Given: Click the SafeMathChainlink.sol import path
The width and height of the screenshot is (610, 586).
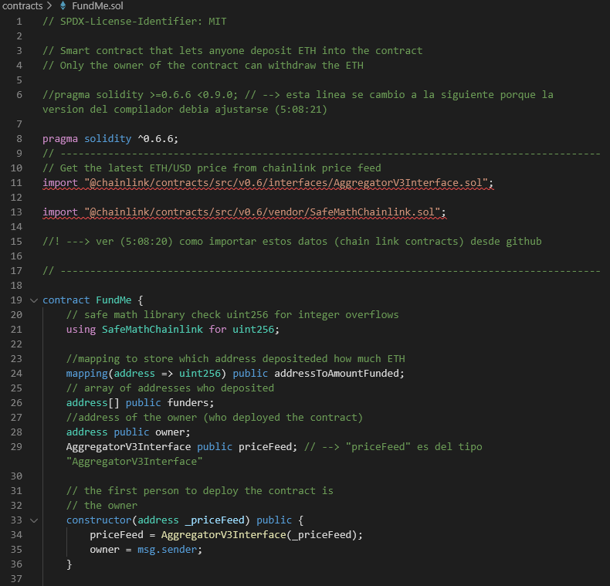Looking at the screenshot, I should [263, 212].
